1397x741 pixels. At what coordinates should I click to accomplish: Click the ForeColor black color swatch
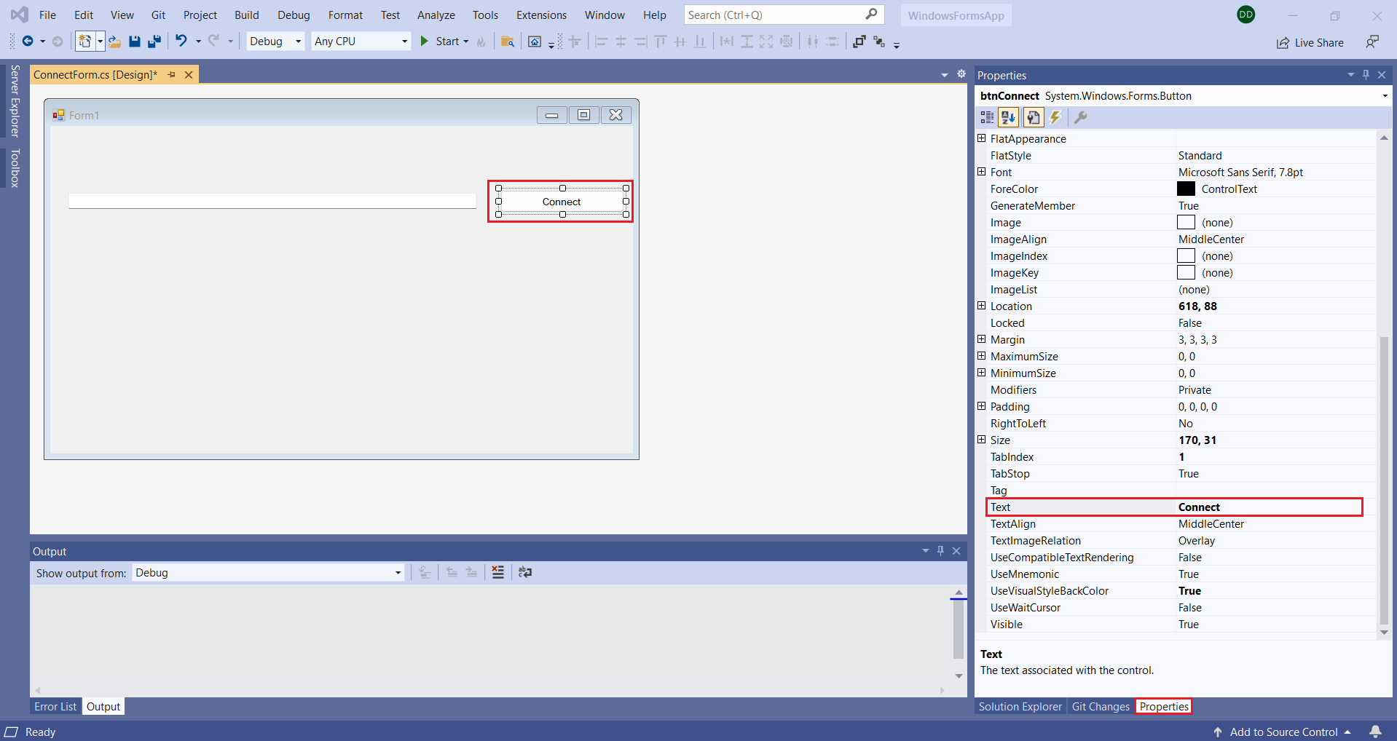pyautogui.click(x=1186, y=189)
